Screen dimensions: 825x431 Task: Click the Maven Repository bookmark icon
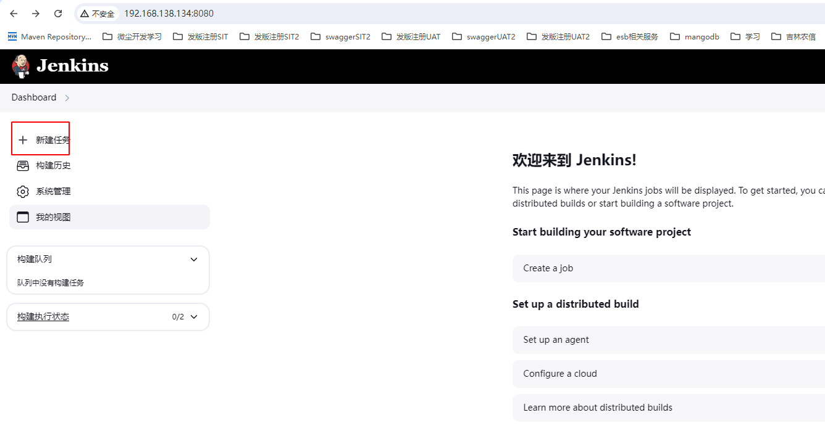(x=12, y=36)
